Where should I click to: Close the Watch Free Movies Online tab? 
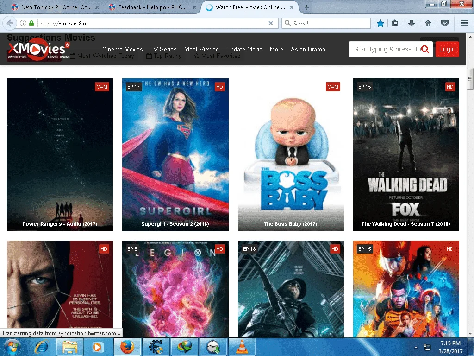292,7
